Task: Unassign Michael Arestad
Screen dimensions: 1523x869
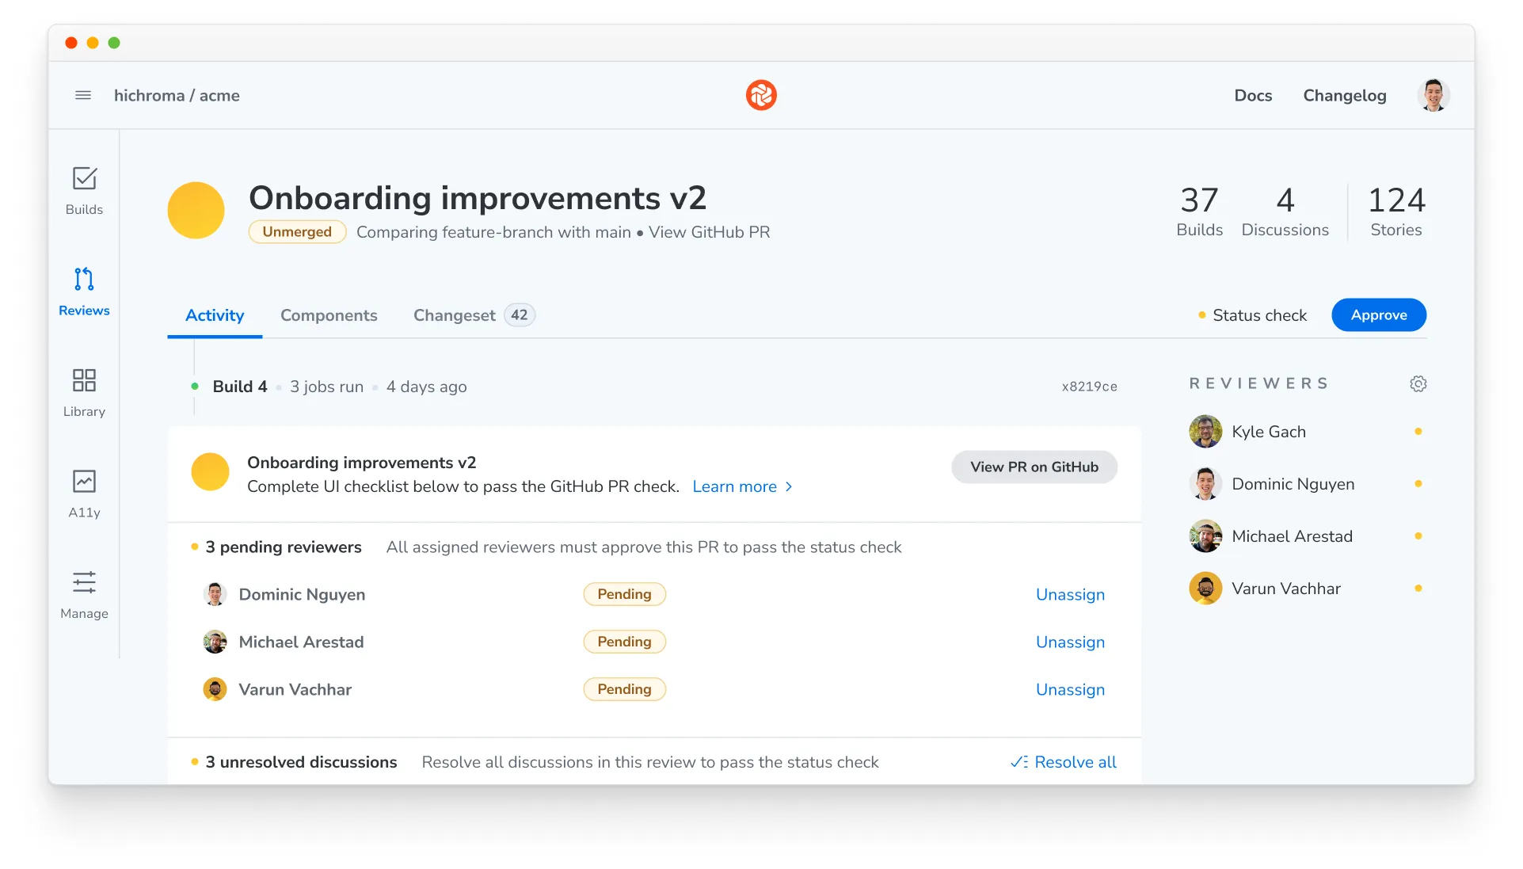Action: pyautogui.click(x=1070, y=642)
